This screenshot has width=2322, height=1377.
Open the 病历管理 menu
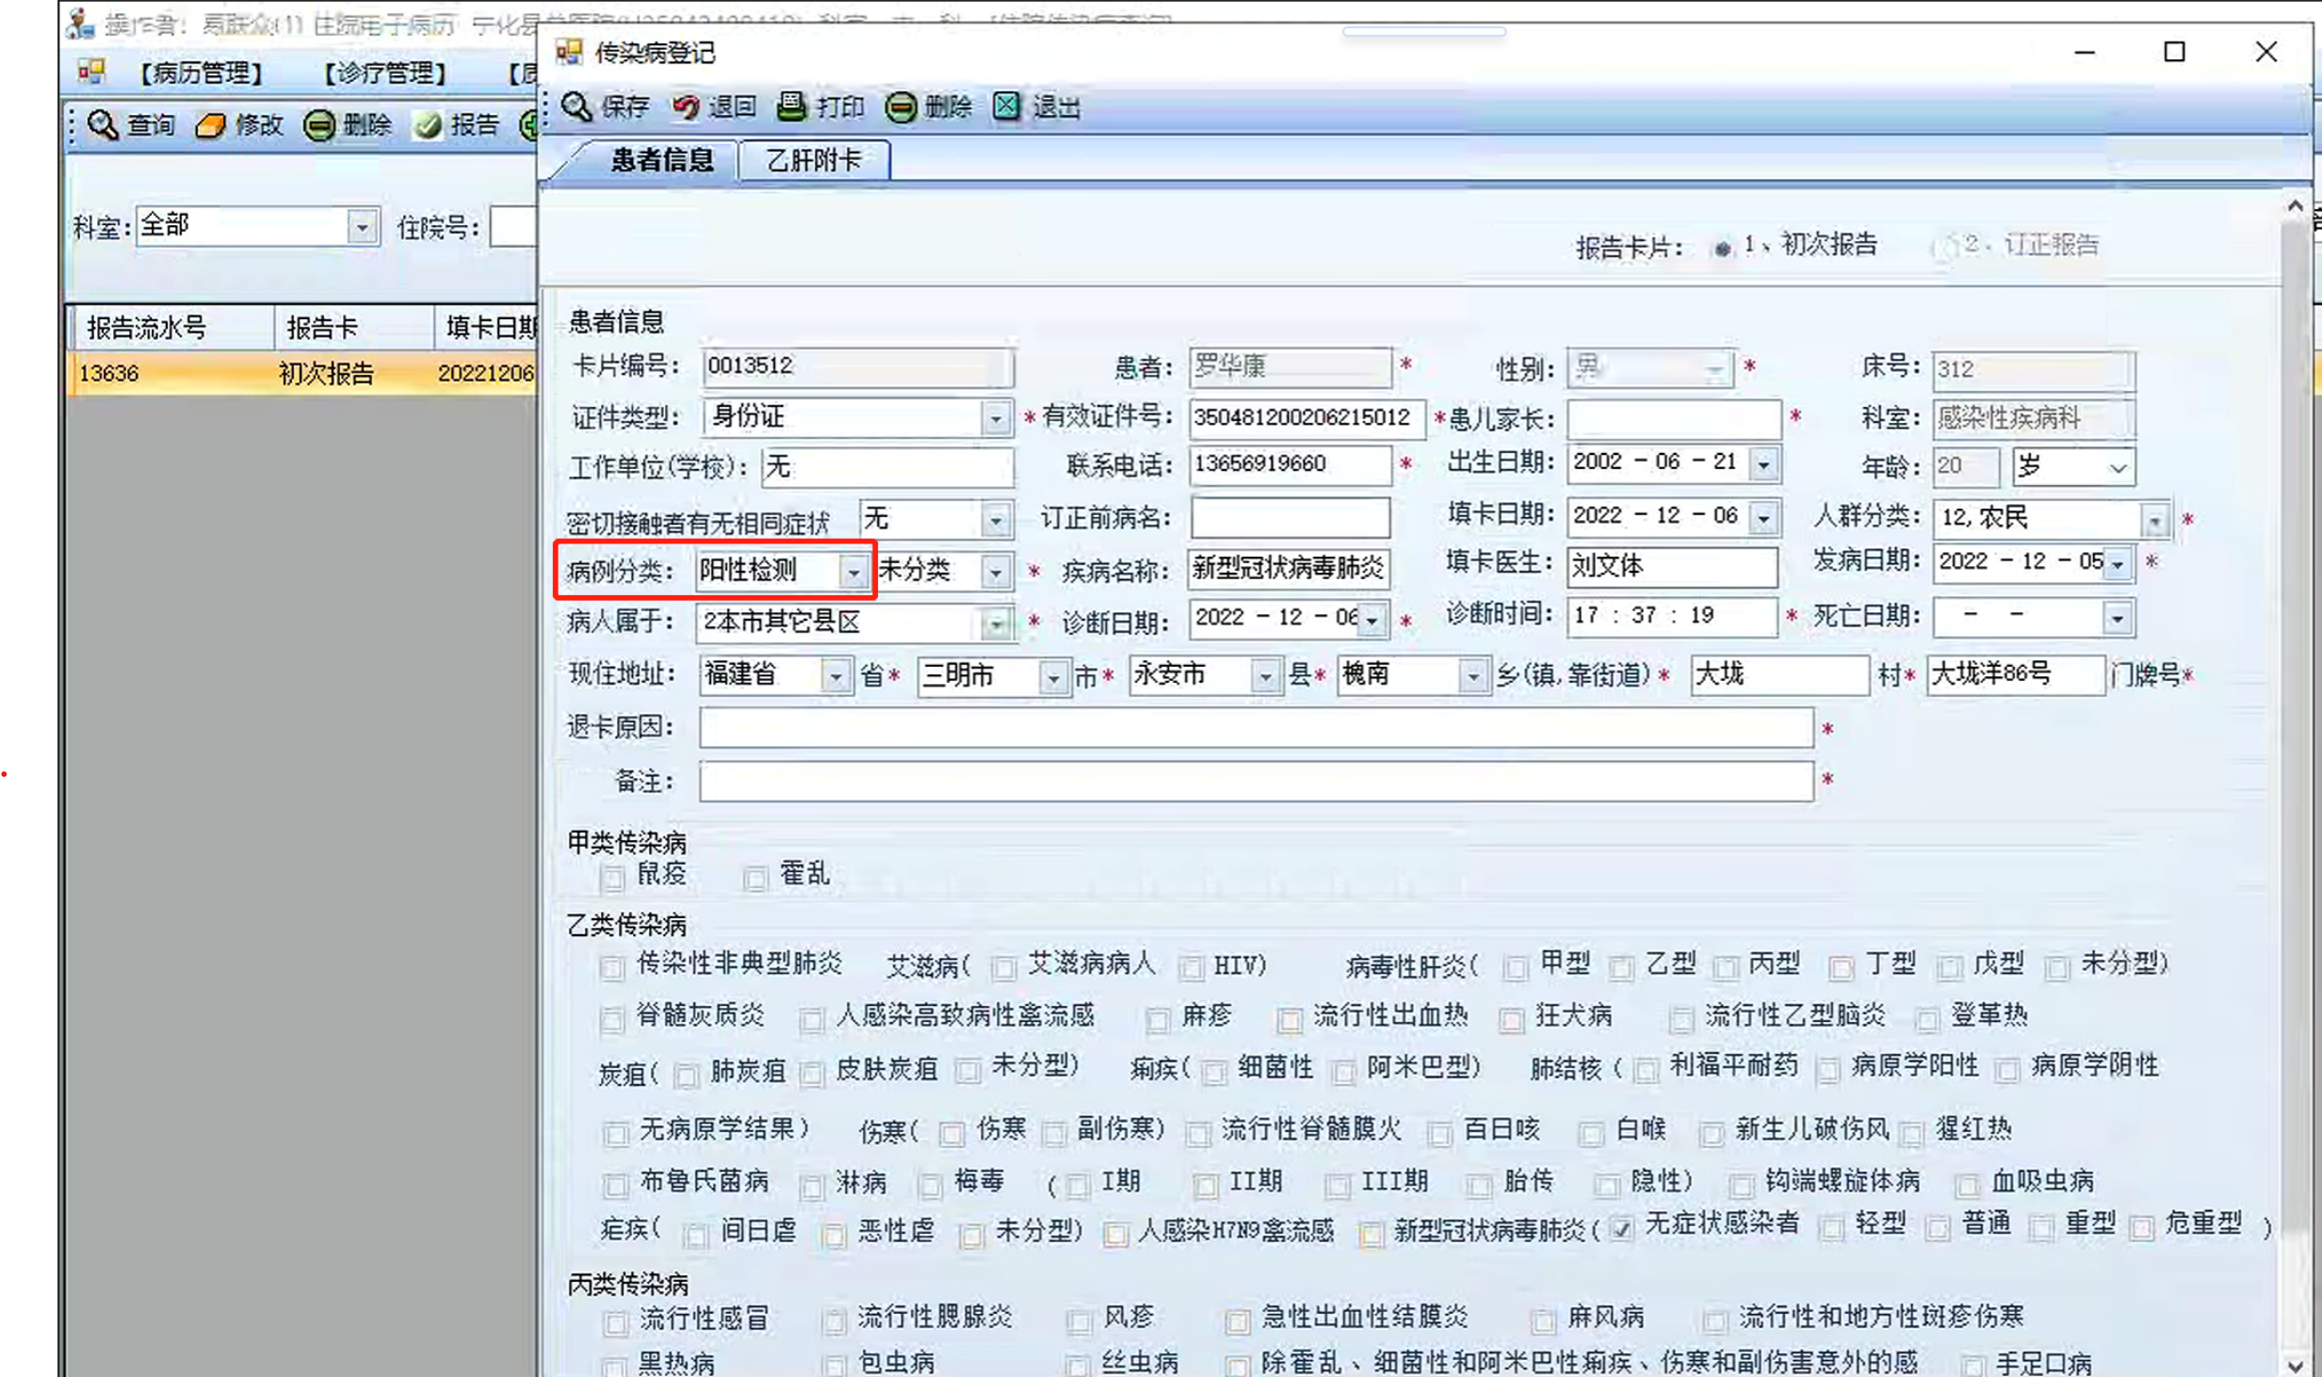(x=201, y=73)
